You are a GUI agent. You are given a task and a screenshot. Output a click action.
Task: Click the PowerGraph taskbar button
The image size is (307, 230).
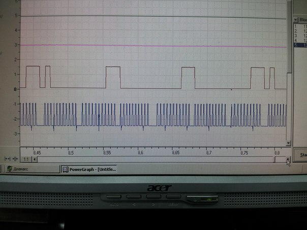89,170
